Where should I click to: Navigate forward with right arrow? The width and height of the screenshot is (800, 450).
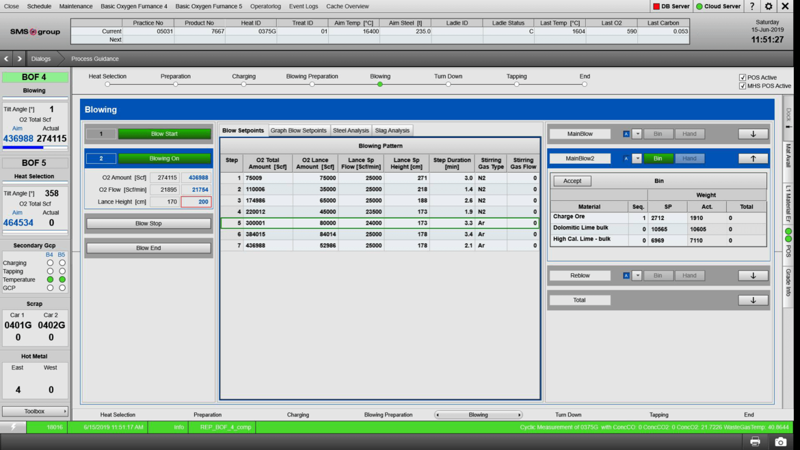point(19,59)
